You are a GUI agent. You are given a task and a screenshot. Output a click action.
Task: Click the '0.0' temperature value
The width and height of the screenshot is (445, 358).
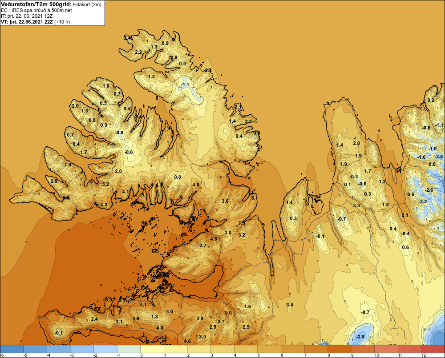pos(432,164)
